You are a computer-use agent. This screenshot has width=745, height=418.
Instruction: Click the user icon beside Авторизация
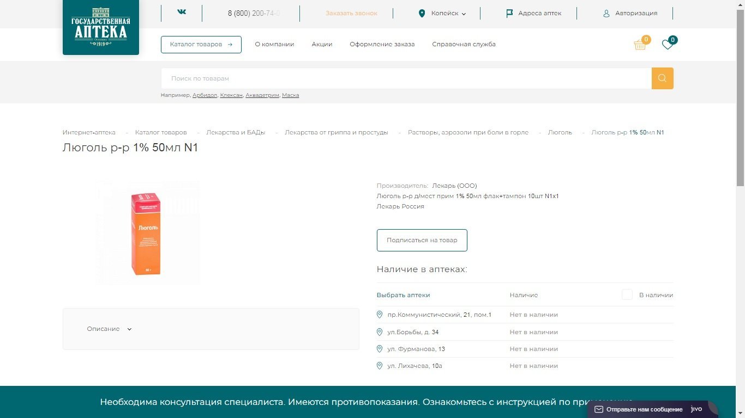[606, 13]
